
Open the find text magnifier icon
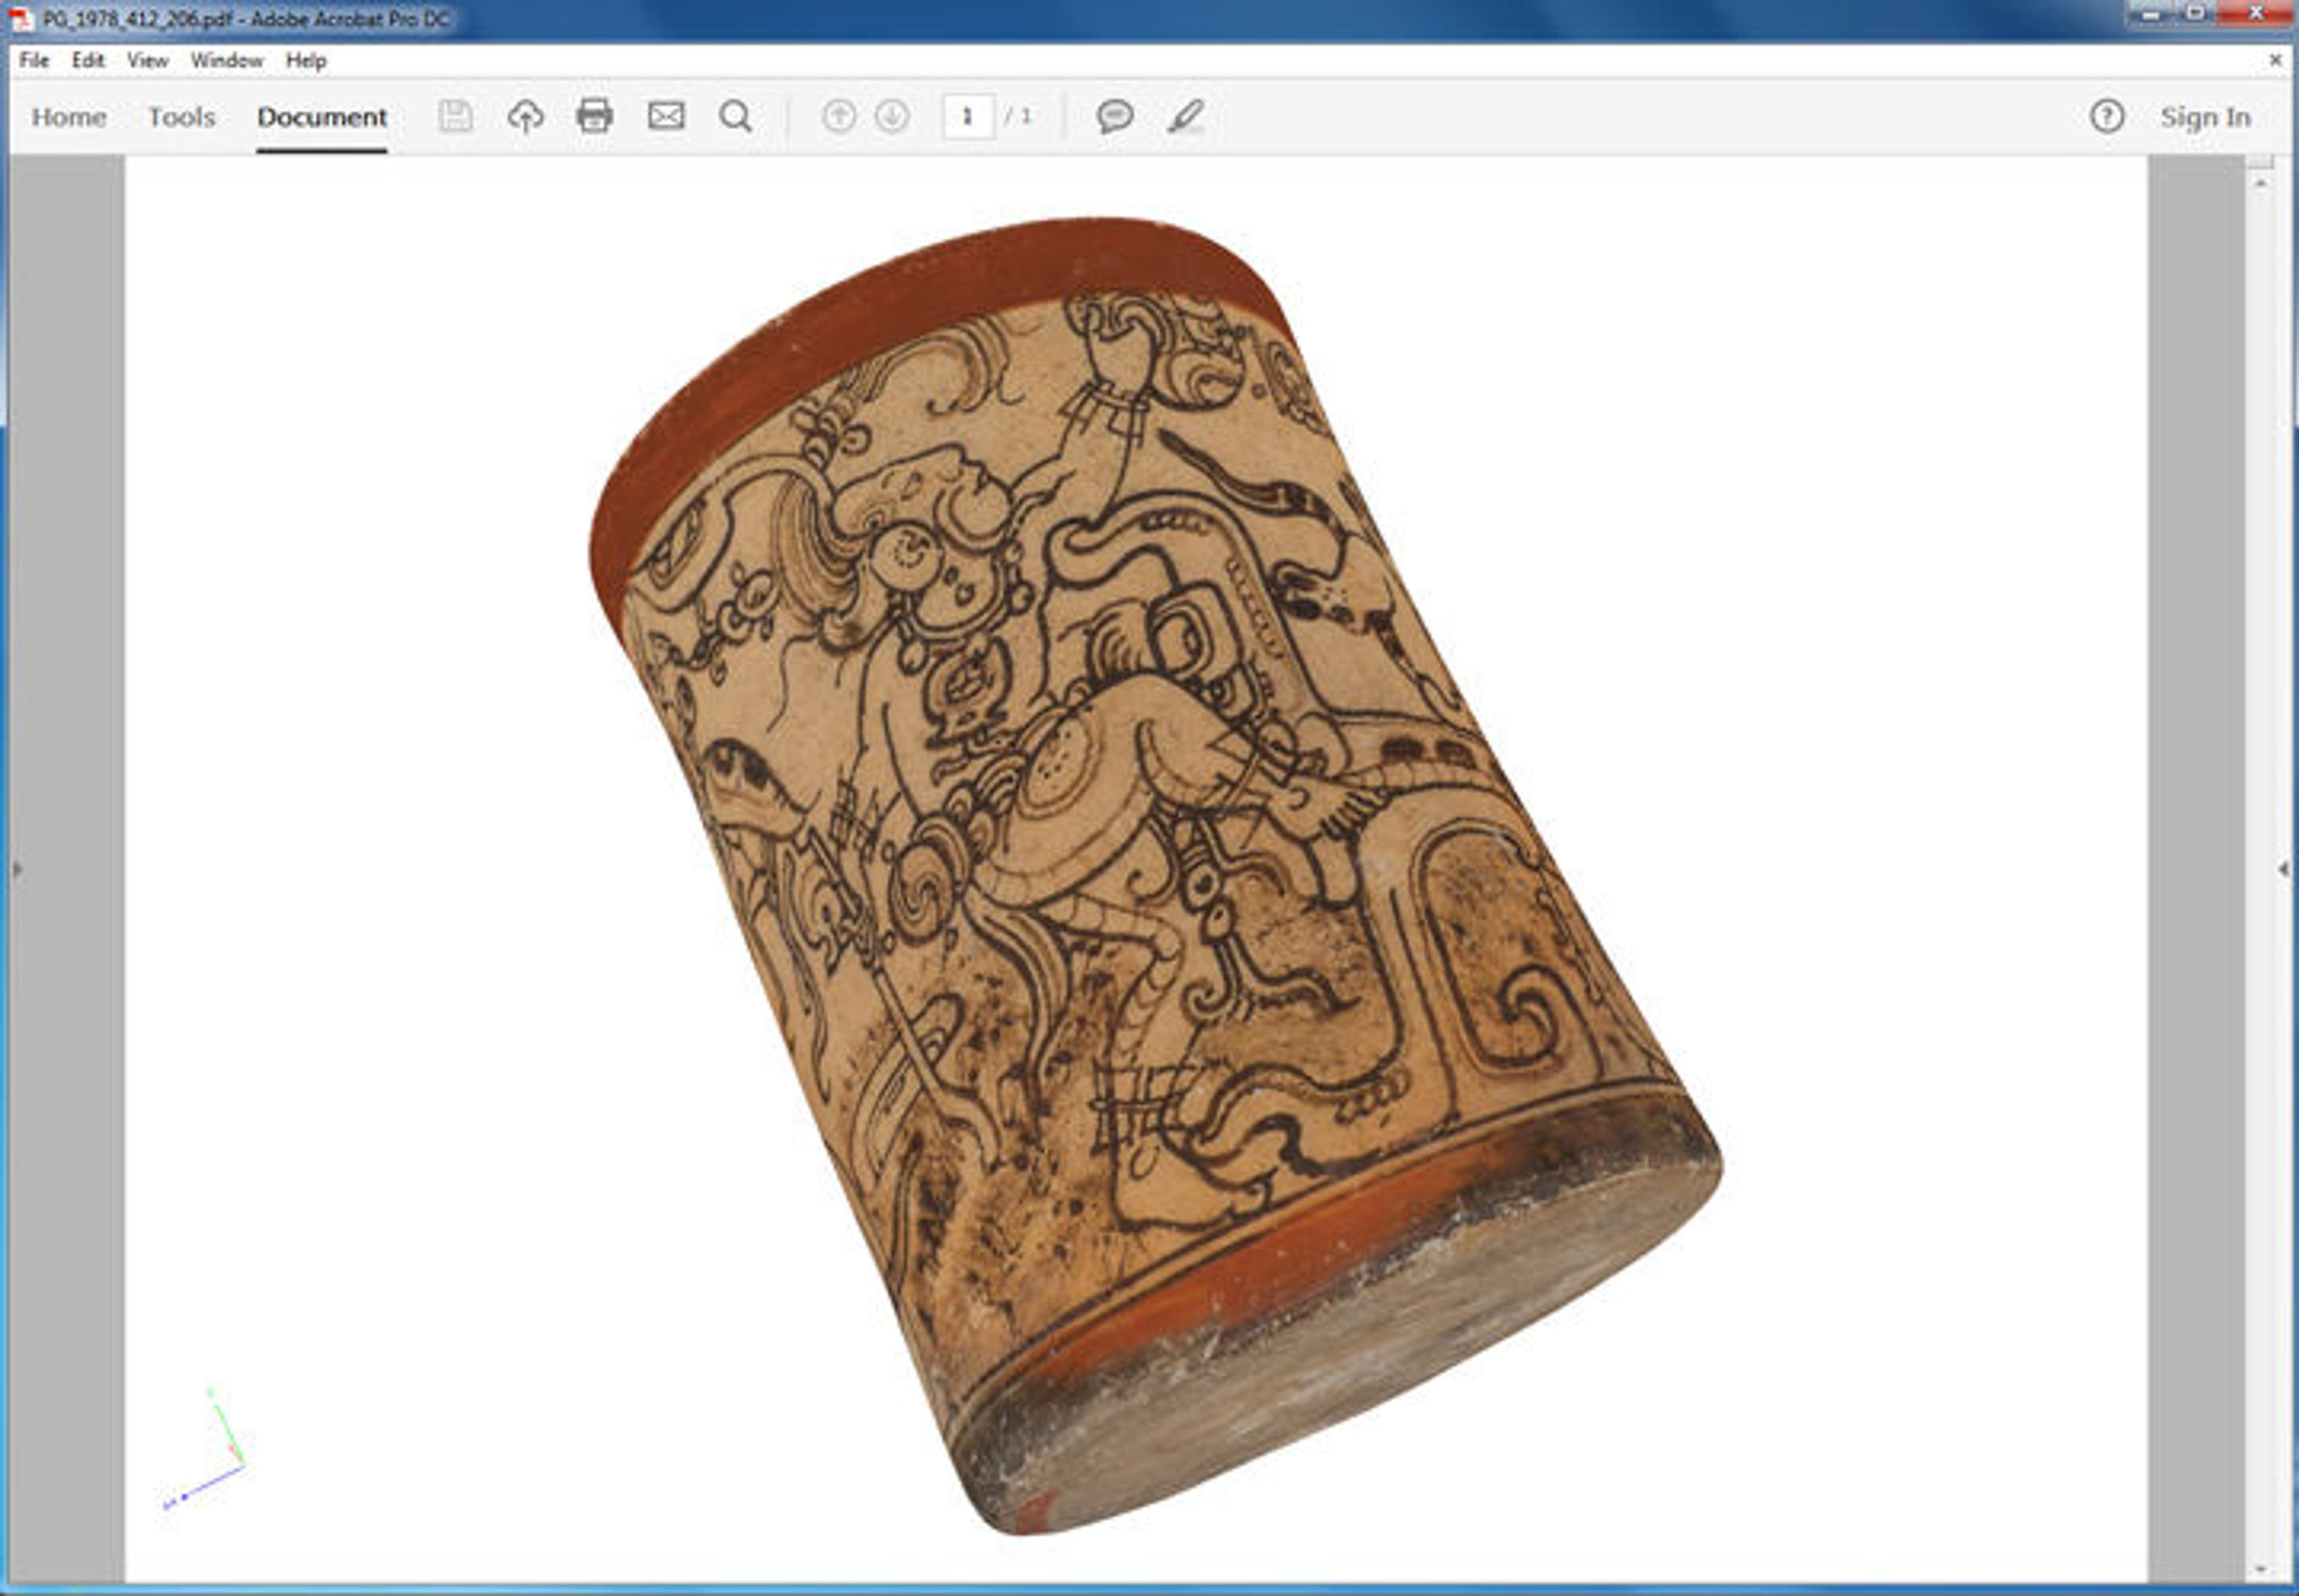(735, 116)
